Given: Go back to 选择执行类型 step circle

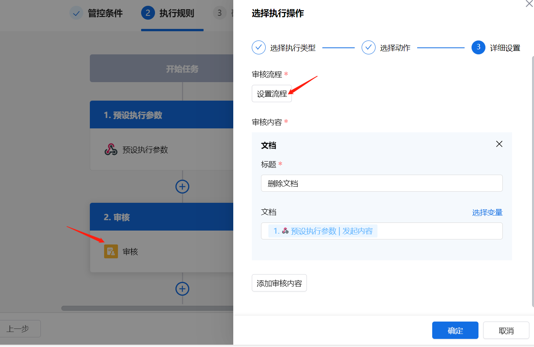Looking at the screenshot, I should (x=259, y=47).
